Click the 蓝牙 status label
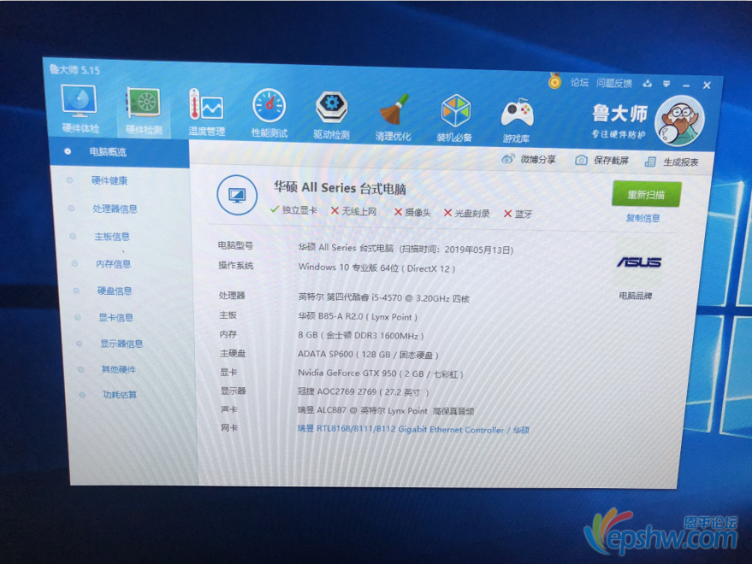Screen dimensions: 752x564 [x=518, y=214]
